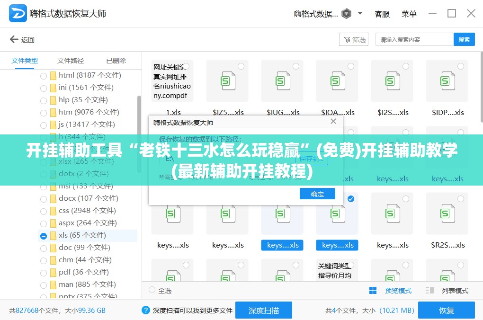Click the 搜索 search button
Screen dimensions: 483x320
pos(464,39)
